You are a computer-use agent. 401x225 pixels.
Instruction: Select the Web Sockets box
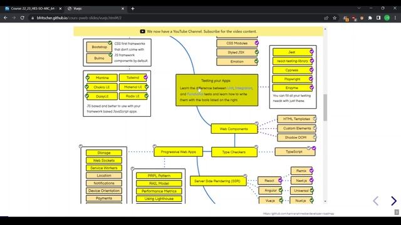coord(104,161)
